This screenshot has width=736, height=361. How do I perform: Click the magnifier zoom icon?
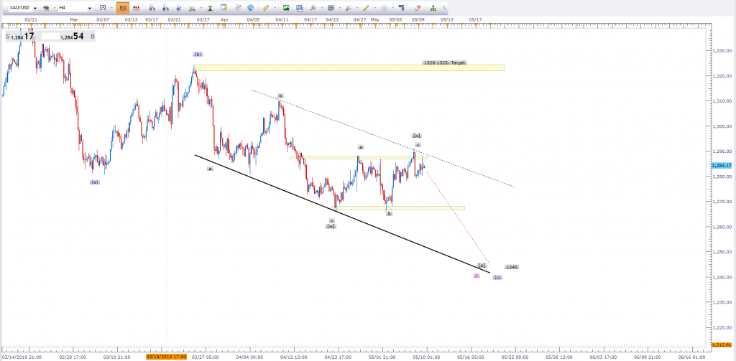click(x=193, y=7)
